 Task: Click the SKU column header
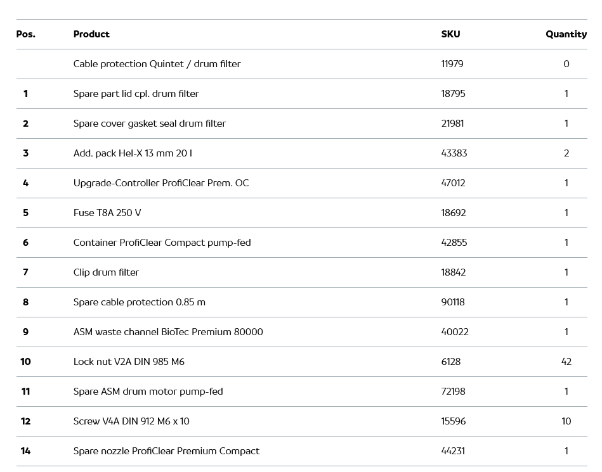(x=450, y=34)
